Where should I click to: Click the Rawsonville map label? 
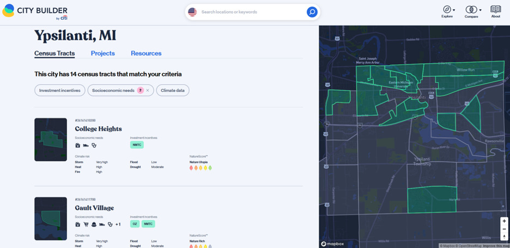494,141
